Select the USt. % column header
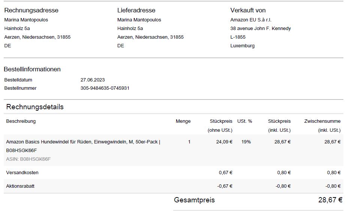Screen dimensions: 349x211 click(x=244, y=121)
